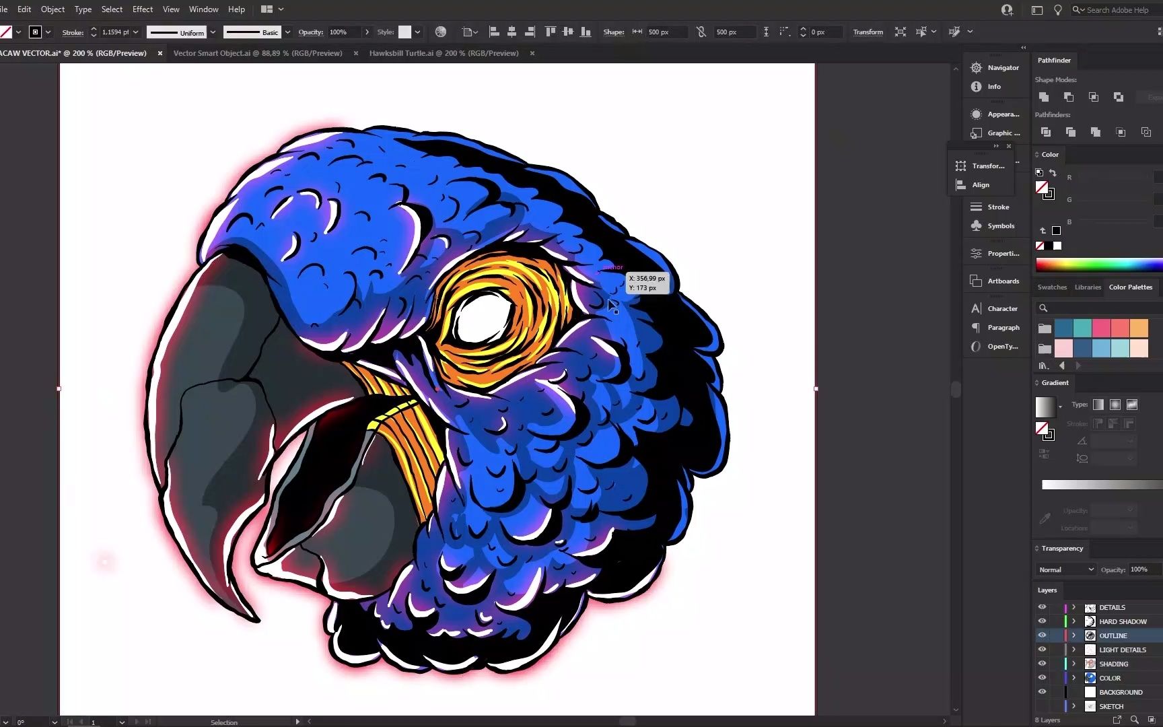Click Minus Front shape mode in Pathfinder

pos(1069,97)
